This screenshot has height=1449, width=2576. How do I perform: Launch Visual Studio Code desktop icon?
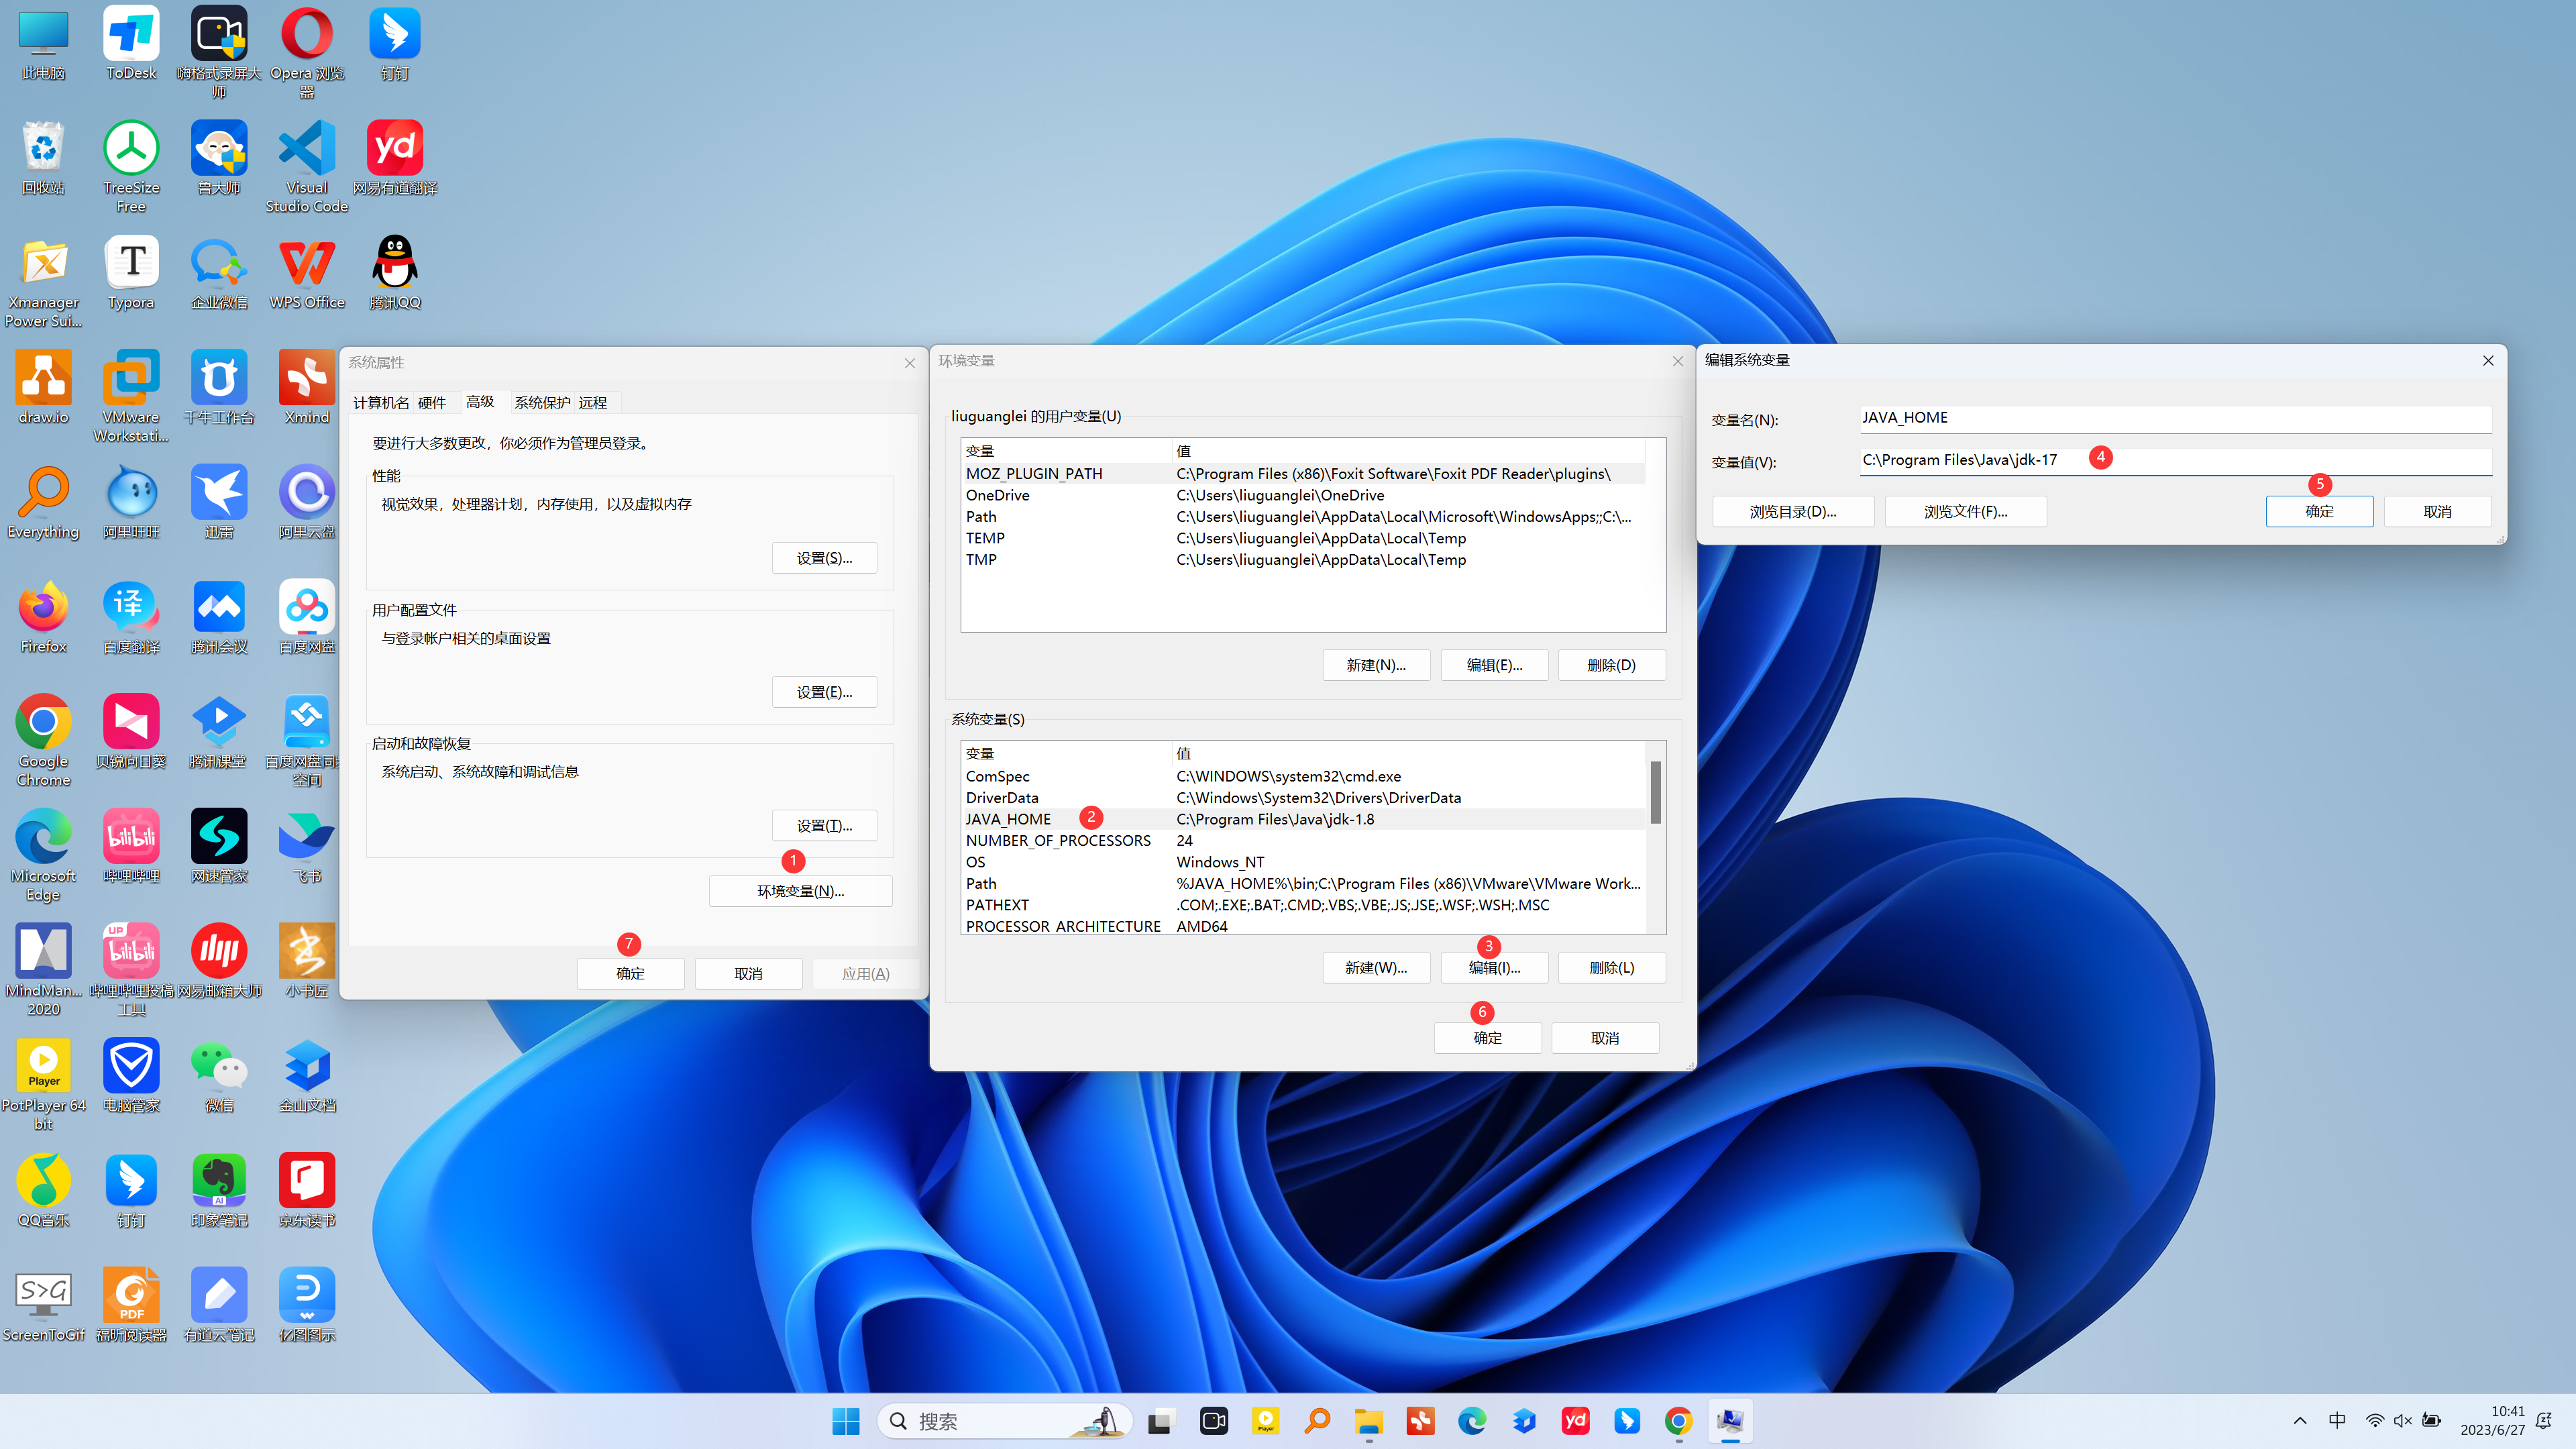point(307,167)
